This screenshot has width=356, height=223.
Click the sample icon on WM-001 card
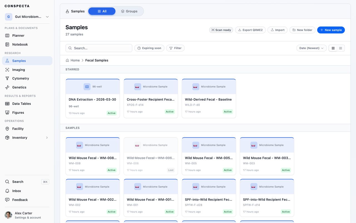coord(137,187)
